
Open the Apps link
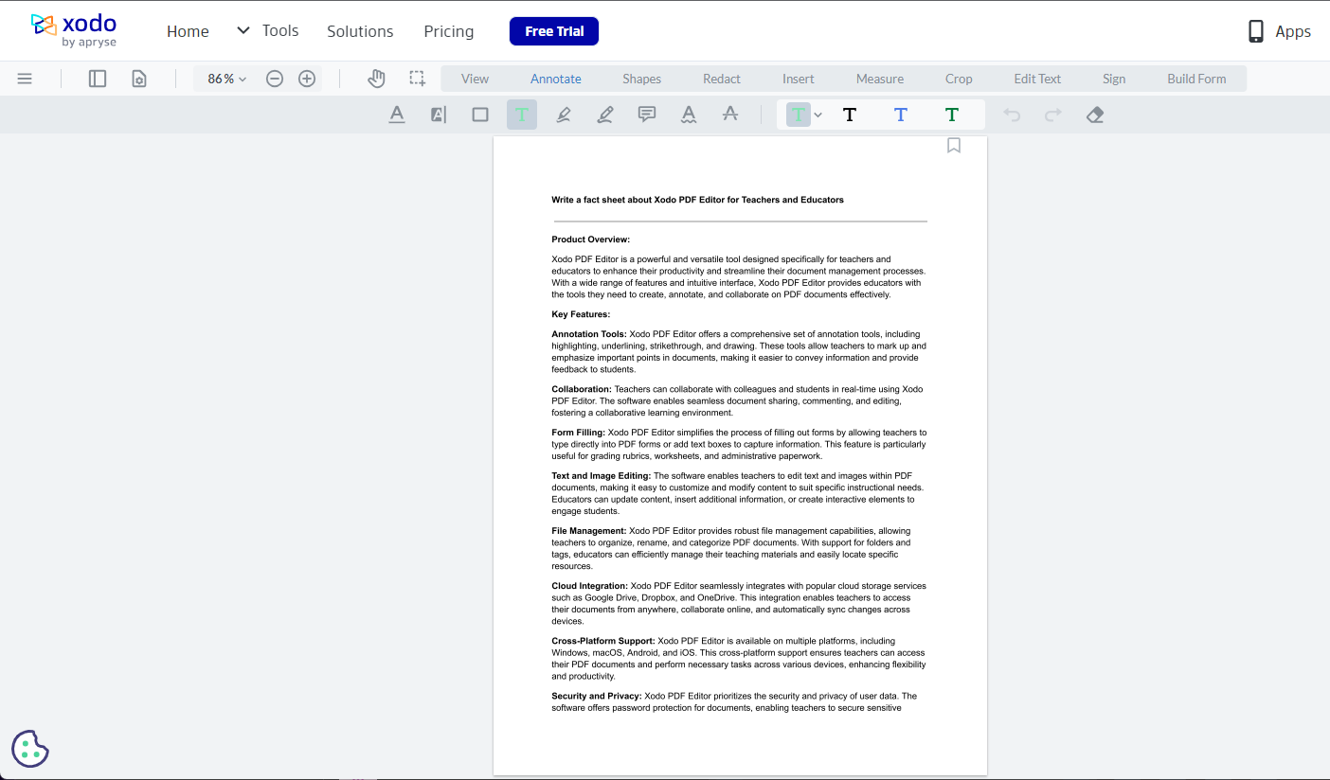tap(1279, 31)
